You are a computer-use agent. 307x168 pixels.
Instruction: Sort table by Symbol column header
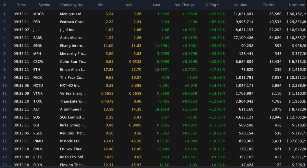45,5
